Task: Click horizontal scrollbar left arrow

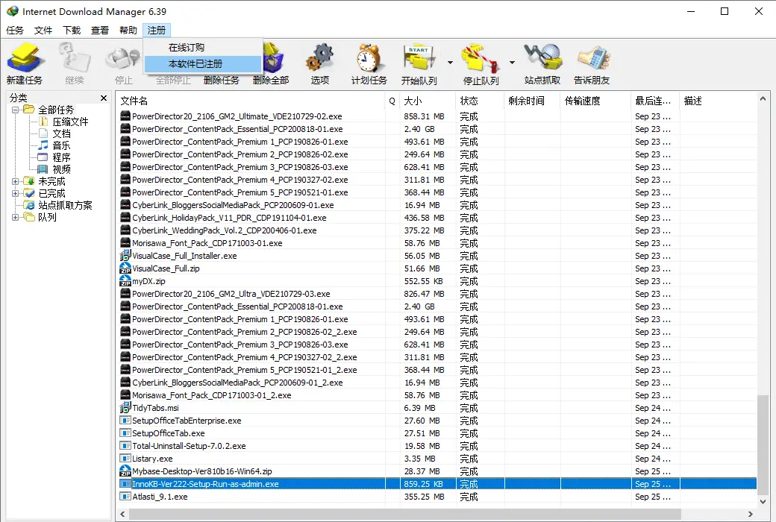Action: point(122,515)
